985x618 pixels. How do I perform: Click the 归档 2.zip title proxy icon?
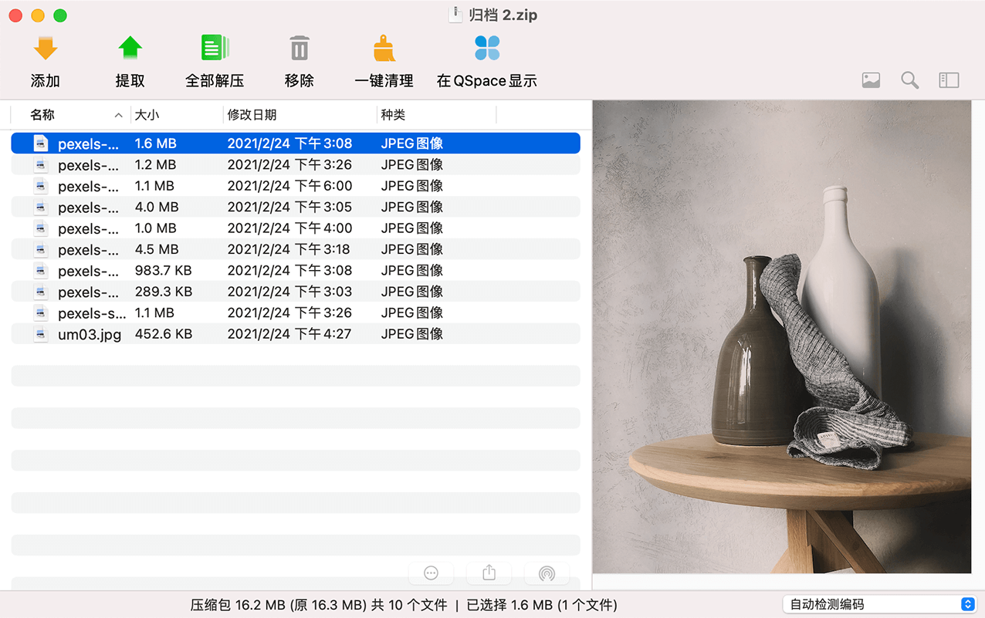[x=455, y=14]
